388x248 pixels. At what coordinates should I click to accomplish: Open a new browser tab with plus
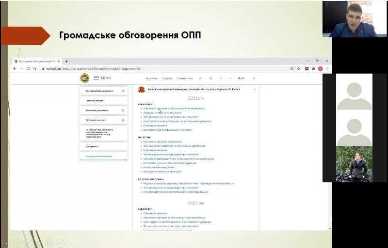pyautogui.click(x=66, y=61)
